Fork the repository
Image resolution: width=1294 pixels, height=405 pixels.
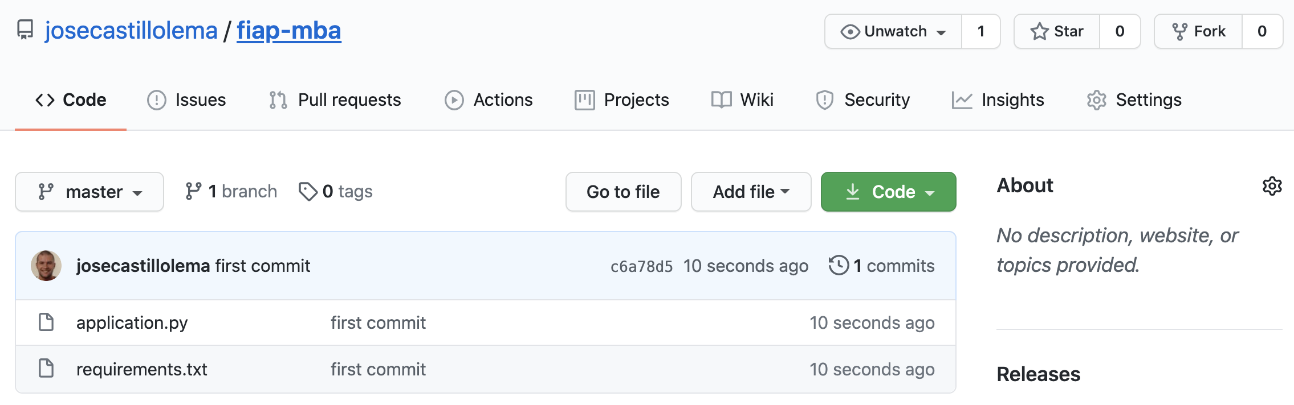[x=1199, y=31]
